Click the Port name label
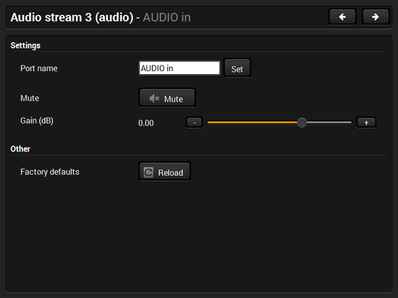 click(x=39, y=68)
